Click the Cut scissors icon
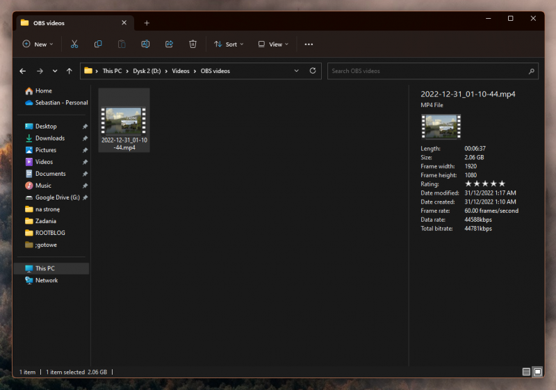 coord(74,44)
